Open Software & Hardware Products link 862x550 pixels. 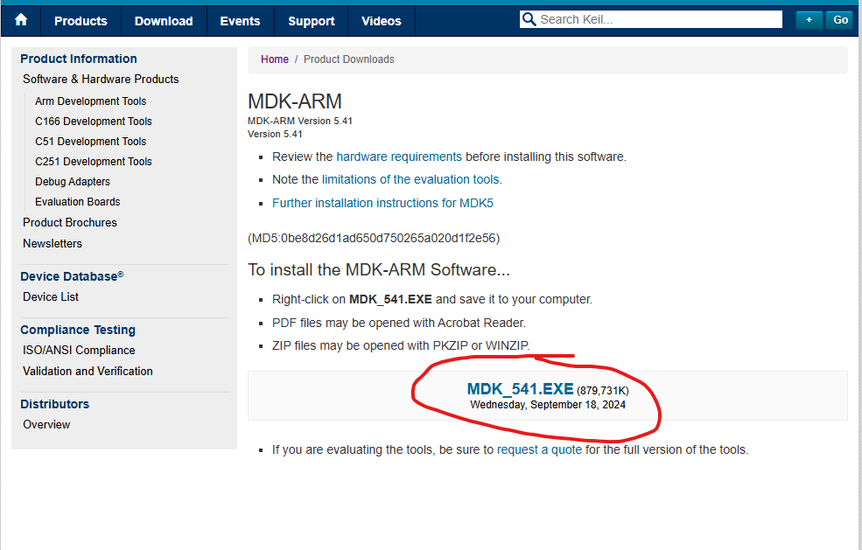(x=101, y=79)
